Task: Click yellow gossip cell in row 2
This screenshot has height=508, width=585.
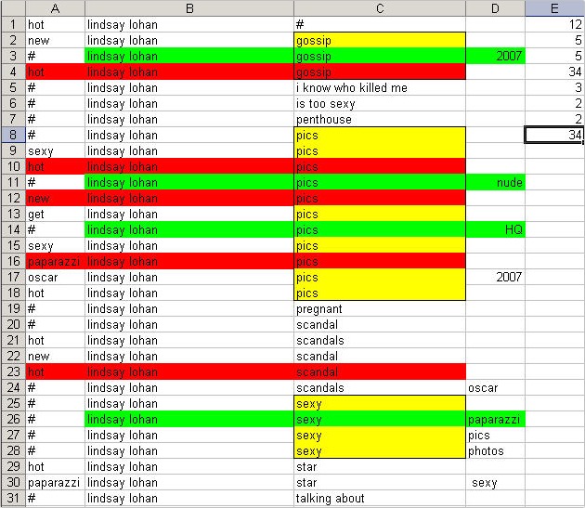Action: point(380,40)
